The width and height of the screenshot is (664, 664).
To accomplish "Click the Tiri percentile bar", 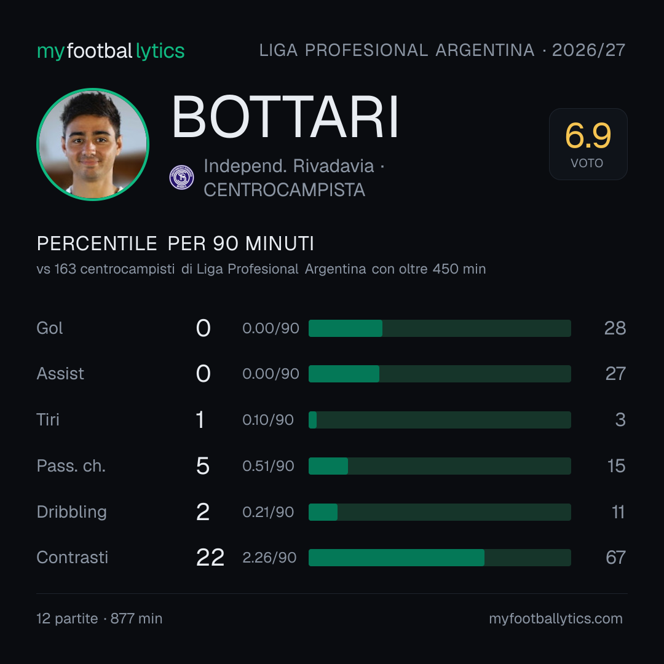I will click(440, 420).
